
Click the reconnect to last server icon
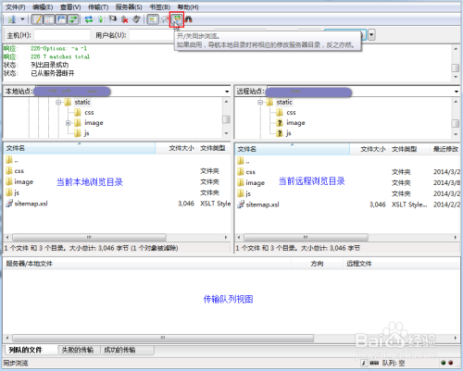point(136,19)
